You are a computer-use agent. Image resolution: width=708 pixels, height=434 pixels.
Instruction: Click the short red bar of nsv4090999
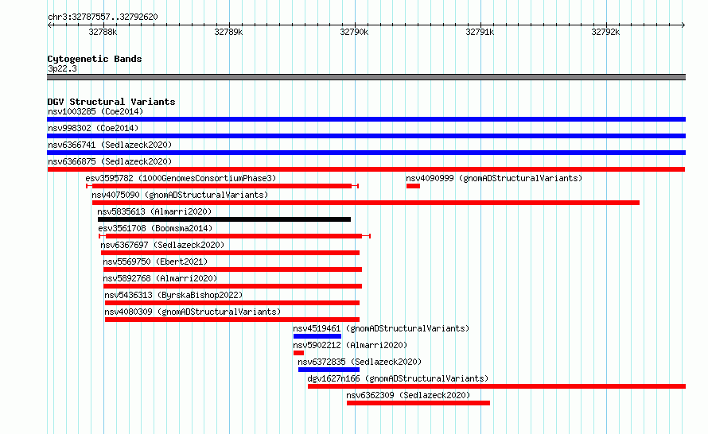coord(413,186)
